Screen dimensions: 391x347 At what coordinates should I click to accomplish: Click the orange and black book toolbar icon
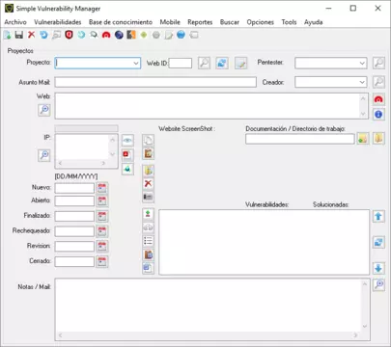pyautogui.click(x=131, y=35)
